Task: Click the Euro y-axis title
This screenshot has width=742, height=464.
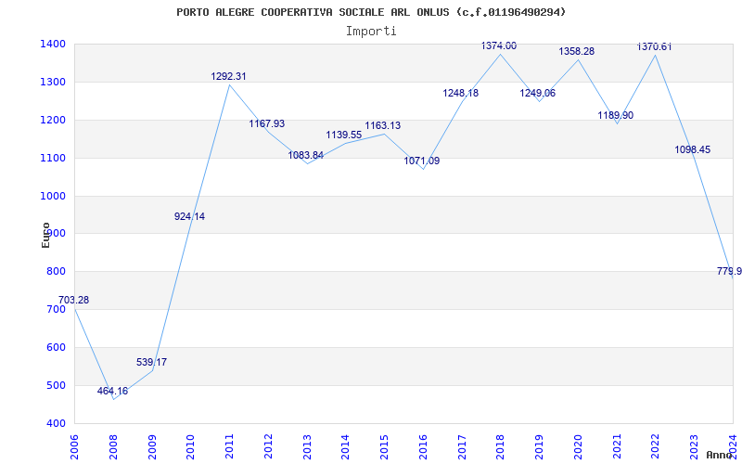Action: coord(45,235)
